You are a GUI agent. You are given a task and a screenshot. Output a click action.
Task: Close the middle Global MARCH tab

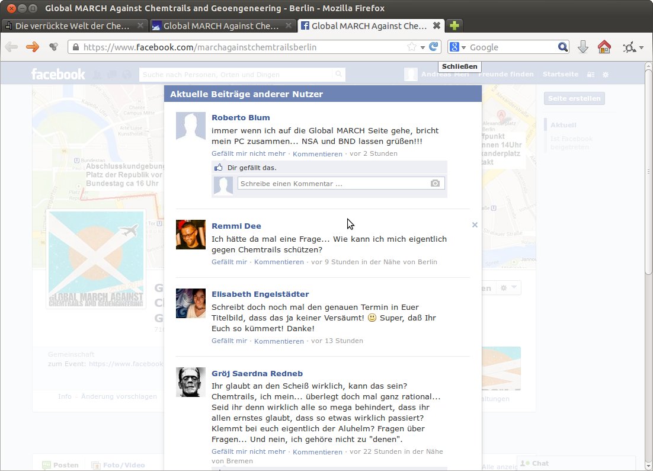pos(288,26)
